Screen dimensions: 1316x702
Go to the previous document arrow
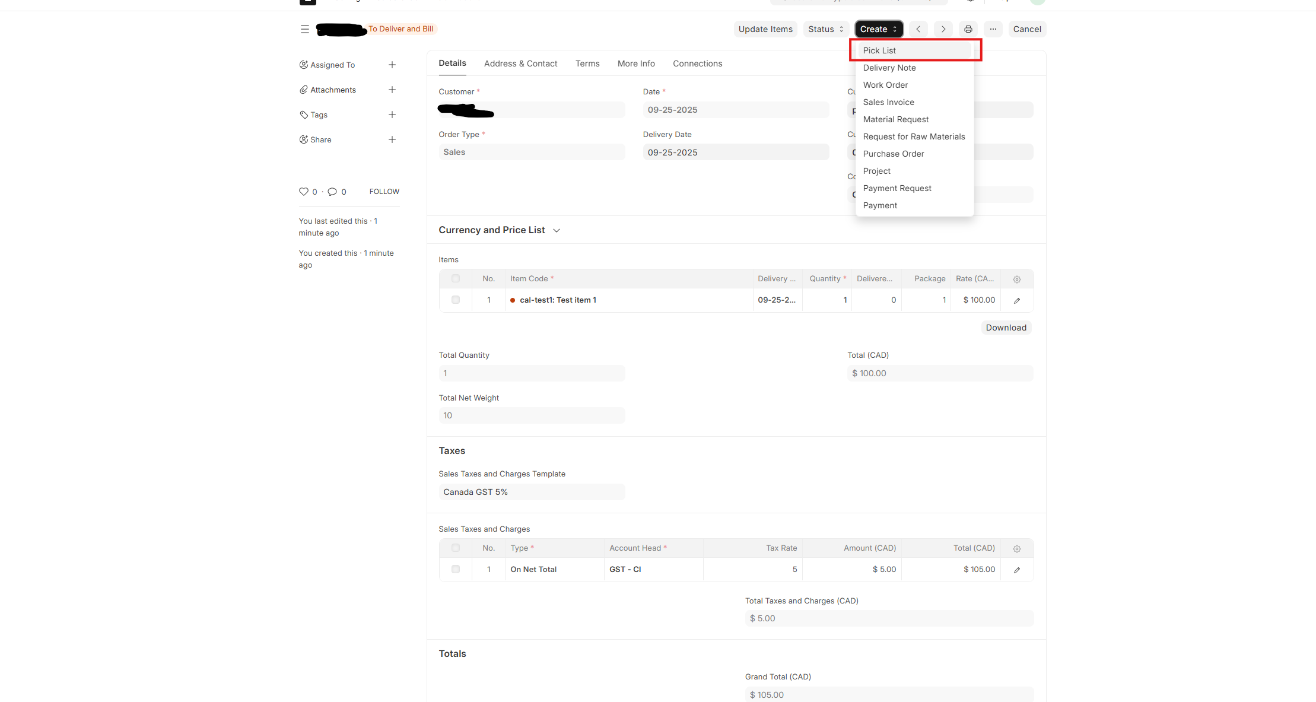(x=918, y=29)
